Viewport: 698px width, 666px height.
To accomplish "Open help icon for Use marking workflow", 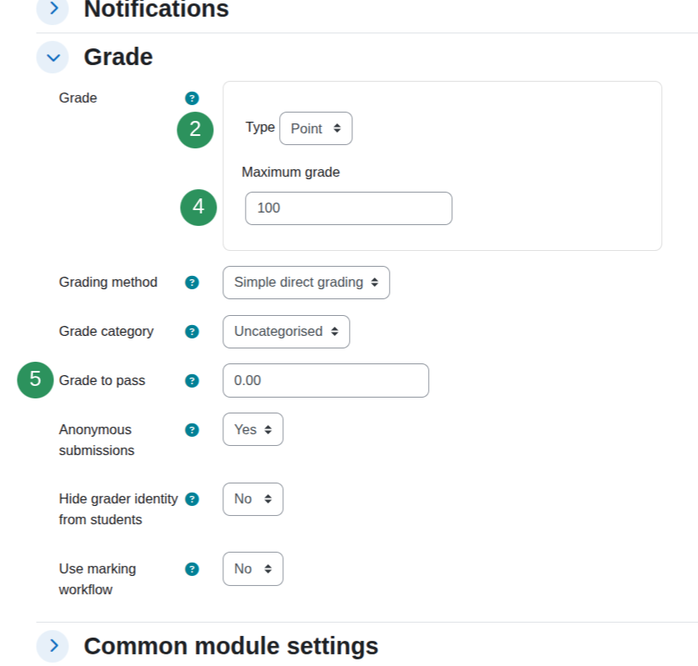I will pyautogui.click(x=192, y=568).
